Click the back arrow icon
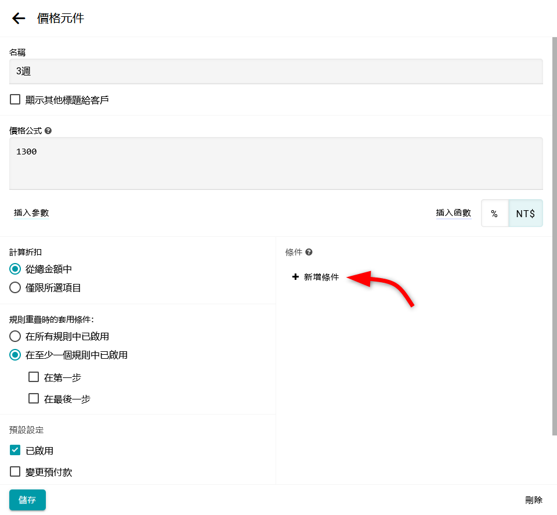The width and height of the screenshot is (557, 515). click(19, 19)
